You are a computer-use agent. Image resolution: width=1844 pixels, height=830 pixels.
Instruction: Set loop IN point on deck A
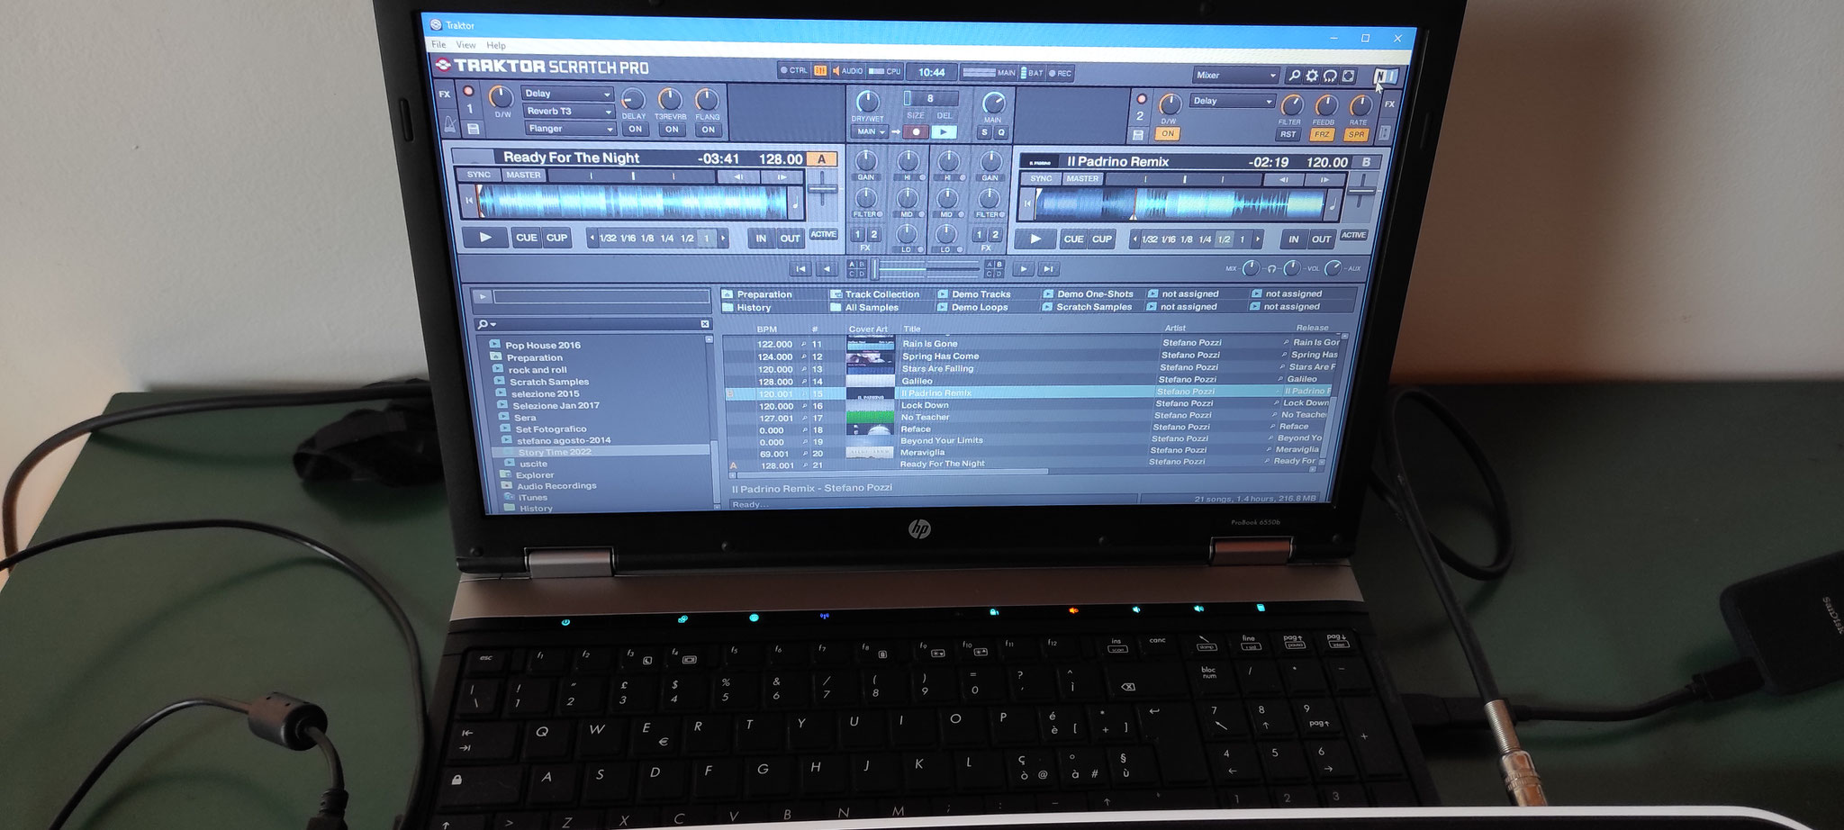pyautogui.click(x=762, y=239)
